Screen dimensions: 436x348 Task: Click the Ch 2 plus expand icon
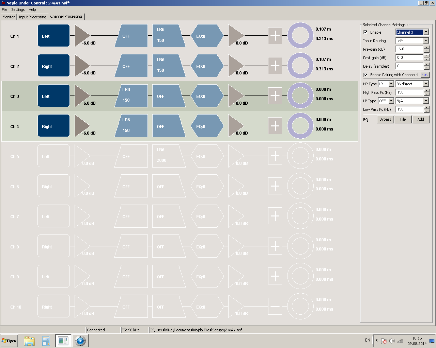coord(275,66)
